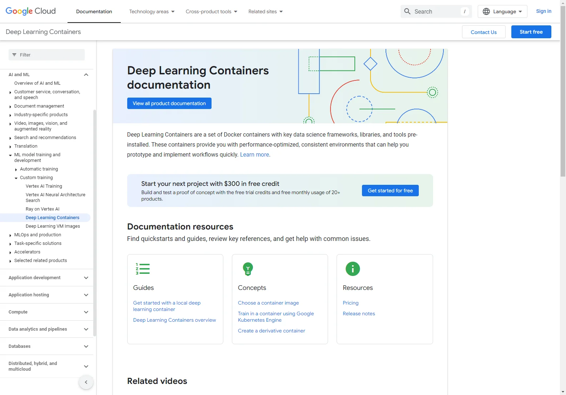Collapse ML model training and development
Screen dimensions: 566x395
pos(10,155)
